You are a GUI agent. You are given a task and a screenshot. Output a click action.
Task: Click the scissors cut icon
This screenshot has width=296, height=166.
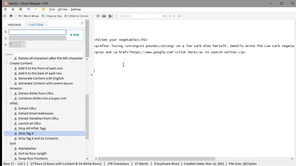point(111,16)
